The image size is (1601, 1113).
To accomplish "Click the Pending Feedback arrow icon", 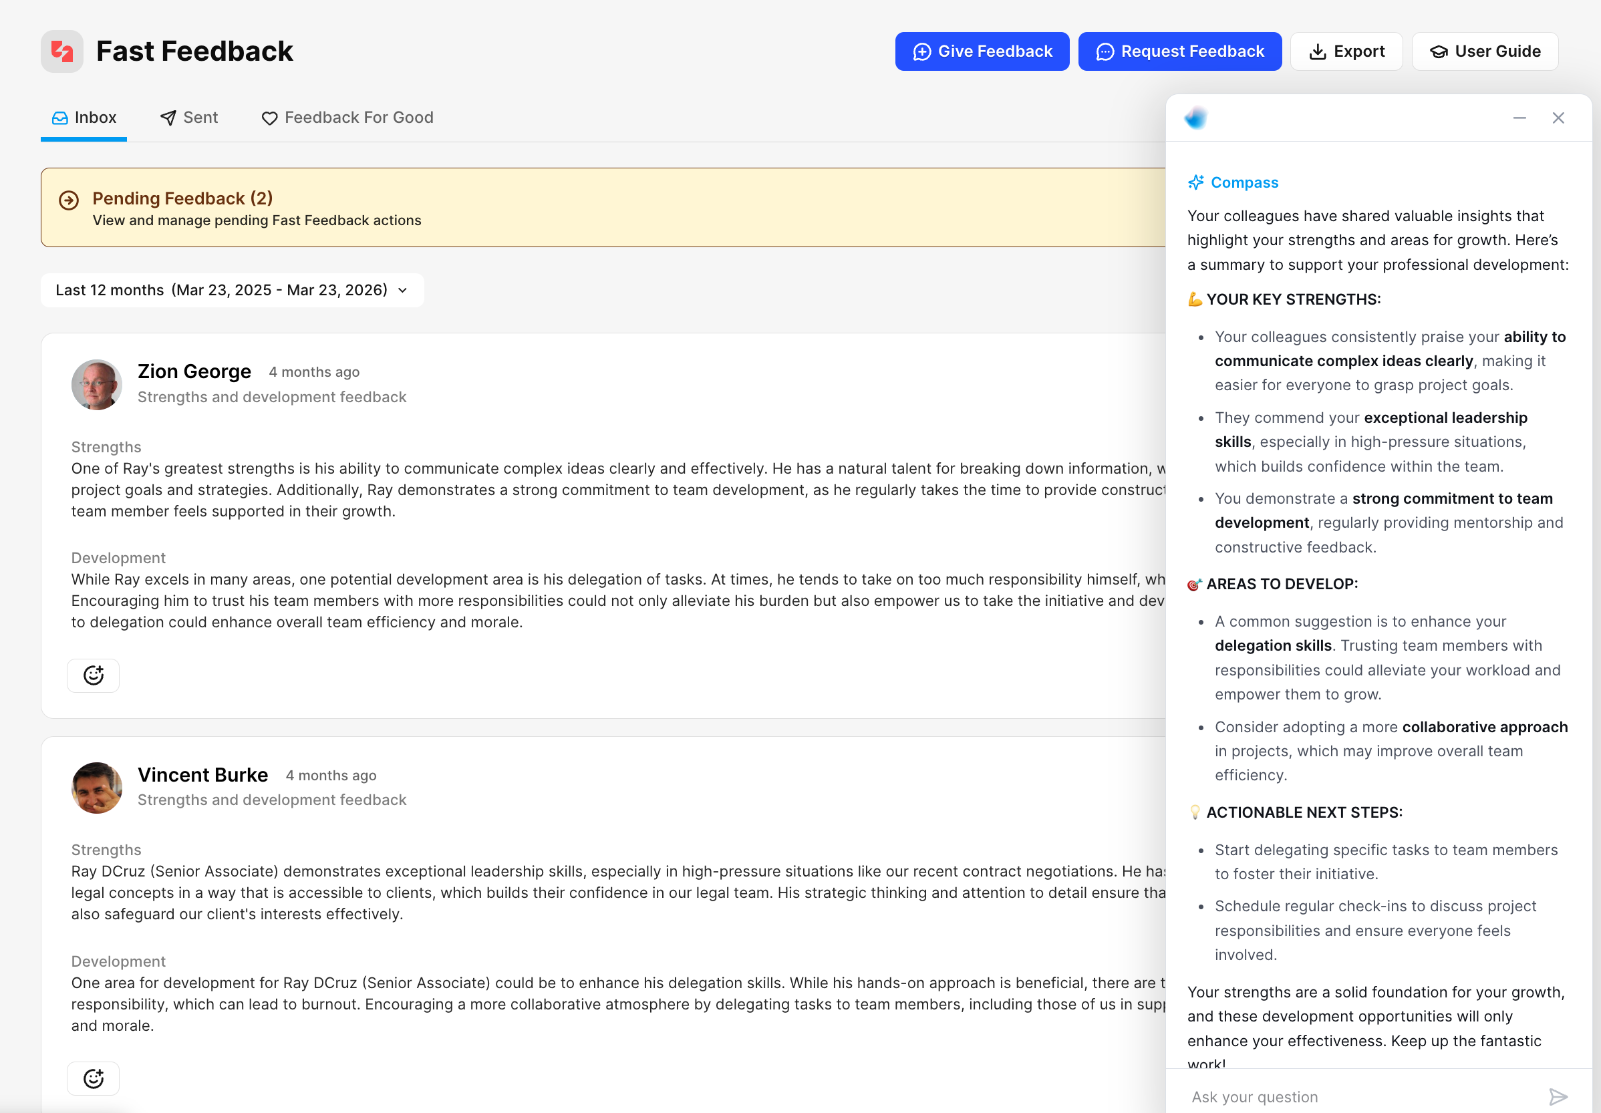I will click(68, 201).
